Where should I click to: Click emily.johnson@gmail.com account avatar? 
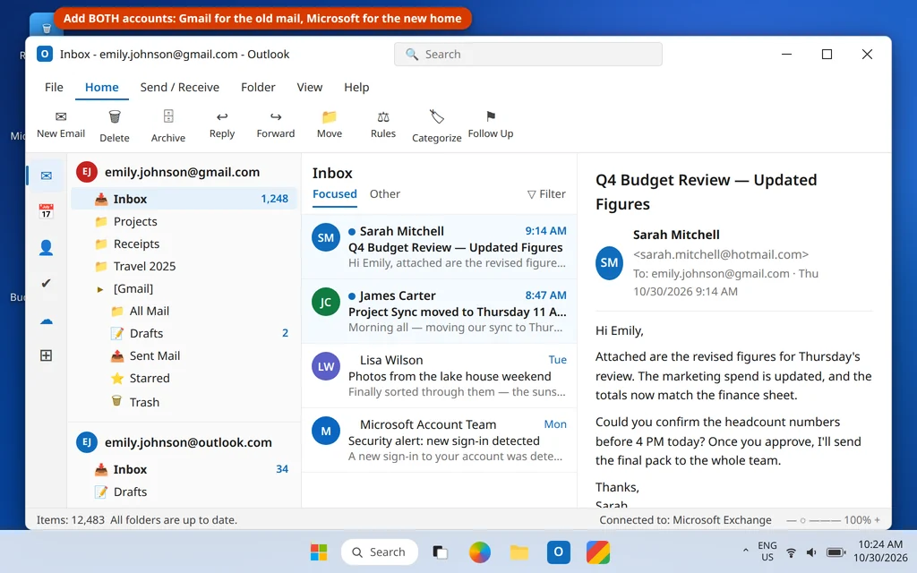pyautogui.click(x=87, y=172)
